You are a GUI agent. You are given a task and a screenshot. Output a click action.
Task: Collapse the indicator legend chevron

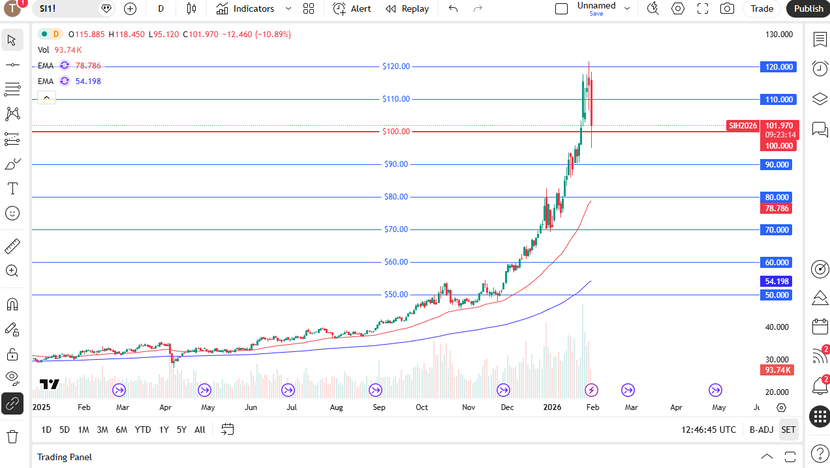coord(46,98)
